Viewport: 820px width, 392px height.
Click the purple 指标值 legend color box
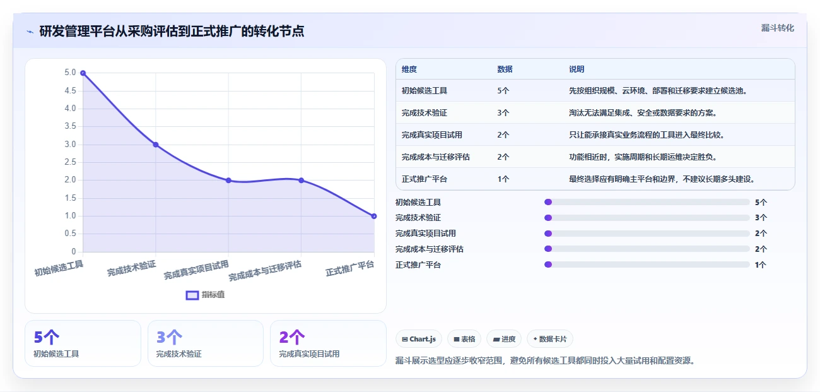tap(192, 295)
